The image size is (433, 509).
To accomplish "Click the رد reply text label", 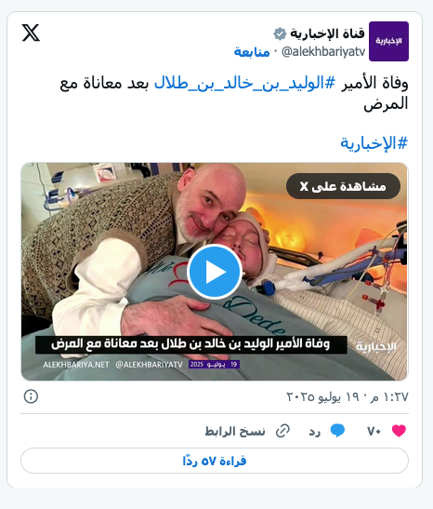I will (314, 432).
